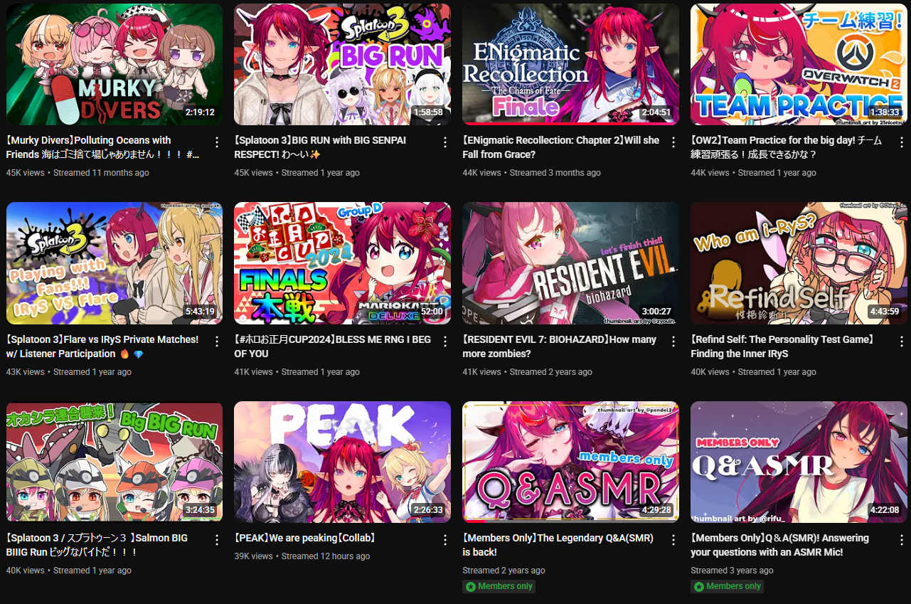Open three-dot menu for OW2 Team Practice video
The image size is (911, 604).
click(x=902, y=142)
